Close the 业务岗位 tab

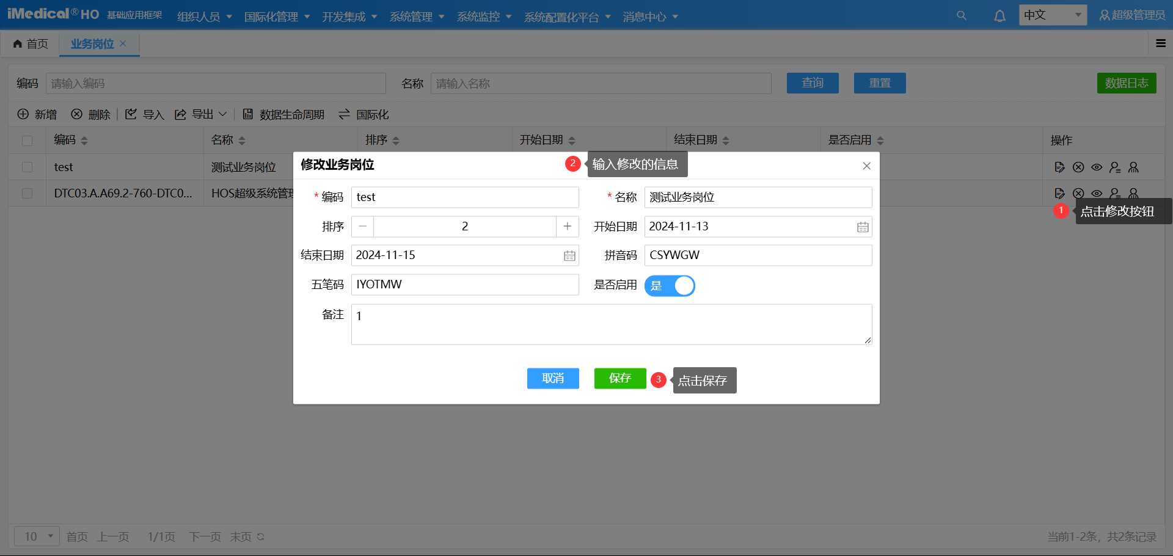click(x=123, y=43)
